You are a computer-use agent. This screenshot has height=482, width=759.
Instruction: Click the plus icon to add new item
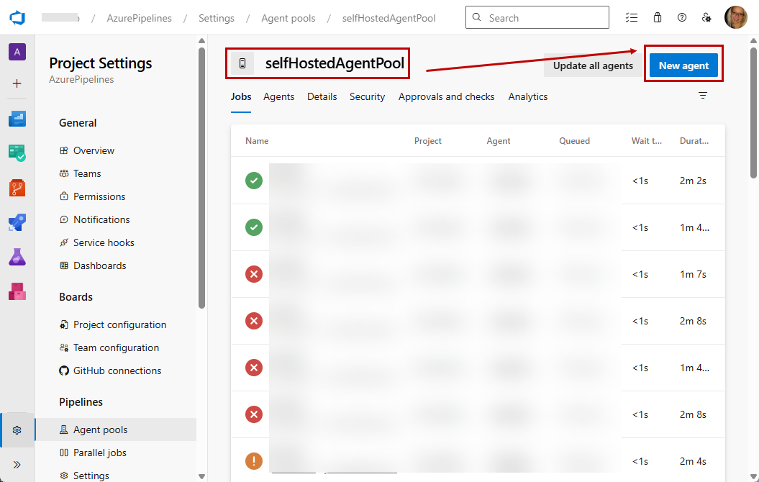(17, 83)
